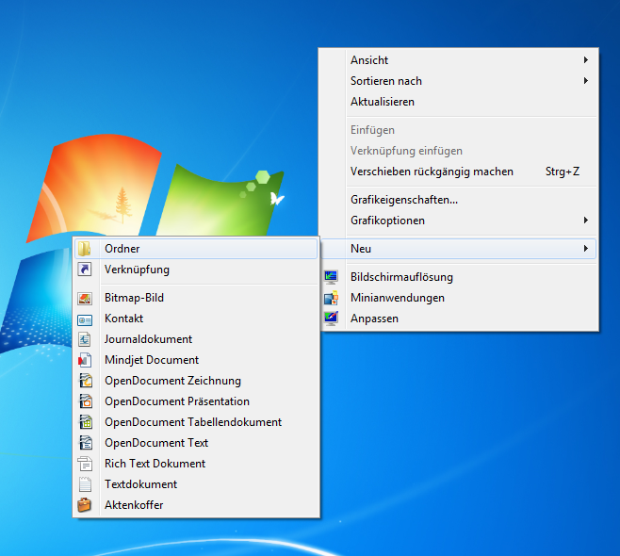The width and height of the screenshot is (620, 556).
Task: Click the folder icon next to Ordner
Action: [x=86, y=249]
